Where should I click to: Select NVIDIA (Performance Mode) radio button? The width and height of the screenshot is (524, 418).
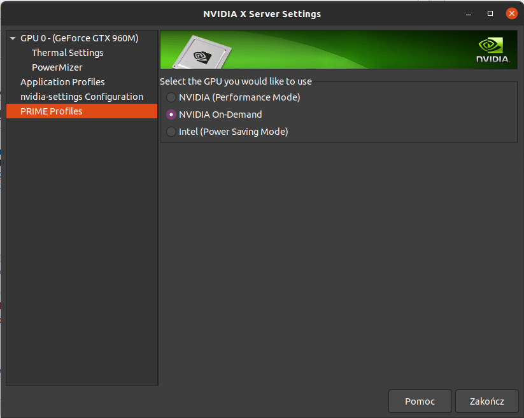(171, 97)
